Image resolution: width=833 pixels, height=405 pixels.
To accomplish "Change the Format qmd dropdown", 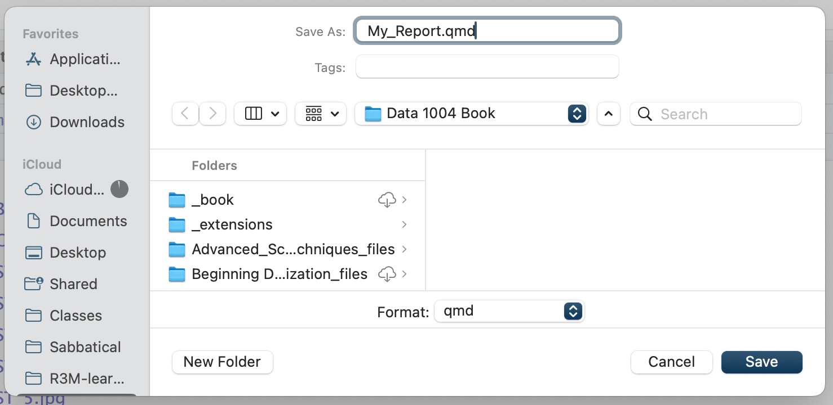I will [509, 311].
